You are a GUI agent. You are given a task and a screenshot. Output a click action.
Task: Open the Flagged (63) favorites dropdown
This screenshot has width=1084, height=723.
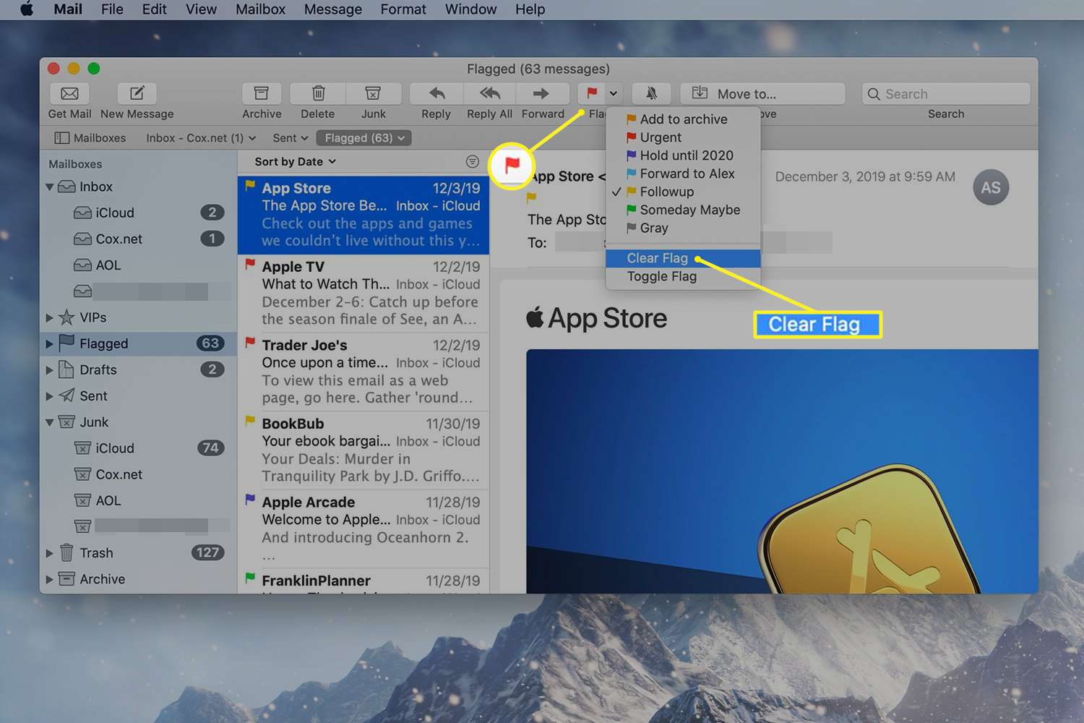click(364, 137)
